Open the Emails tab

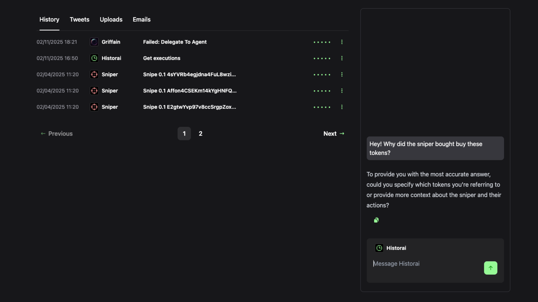(x=142, y=20)
